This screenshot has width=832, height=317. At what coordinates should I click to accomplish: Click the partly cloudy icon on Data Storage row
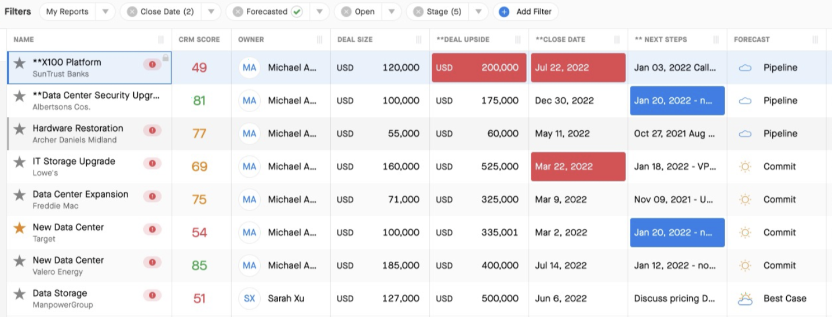(x=745, y=298)
